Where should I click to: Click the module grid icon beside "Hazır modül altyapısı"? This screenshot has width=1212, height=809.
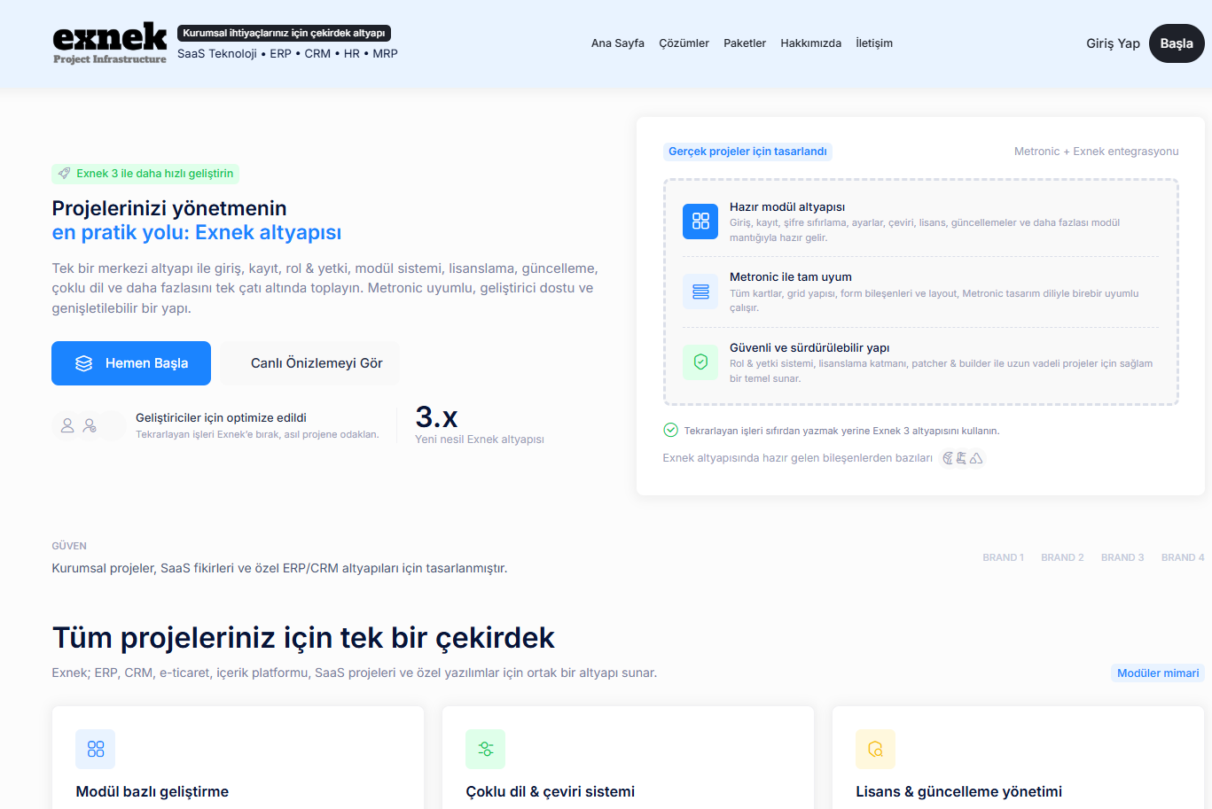point(700,221)
